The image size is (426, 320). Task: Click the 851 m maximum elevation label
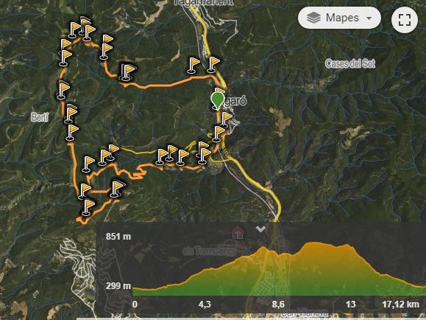(118, 237)
